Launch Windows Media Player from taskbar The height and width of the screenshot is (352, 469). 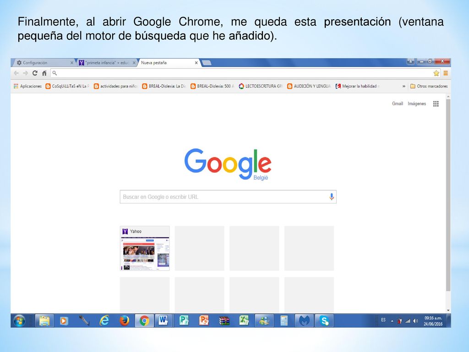(64, 321)
